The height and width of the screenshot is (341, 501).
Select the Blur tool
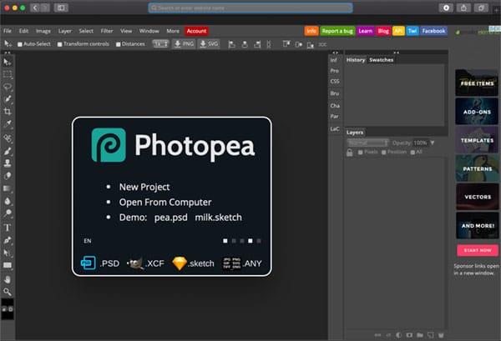[7, 201]
